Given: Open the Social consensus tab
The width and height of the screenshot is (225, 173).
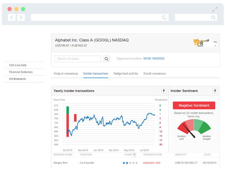Looking at the screenshot, I should [154, 74].
